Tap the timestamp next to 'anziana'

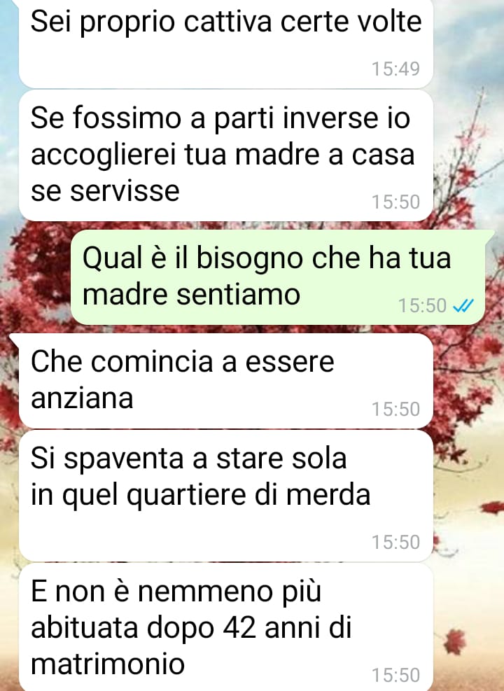pos(395,410)
